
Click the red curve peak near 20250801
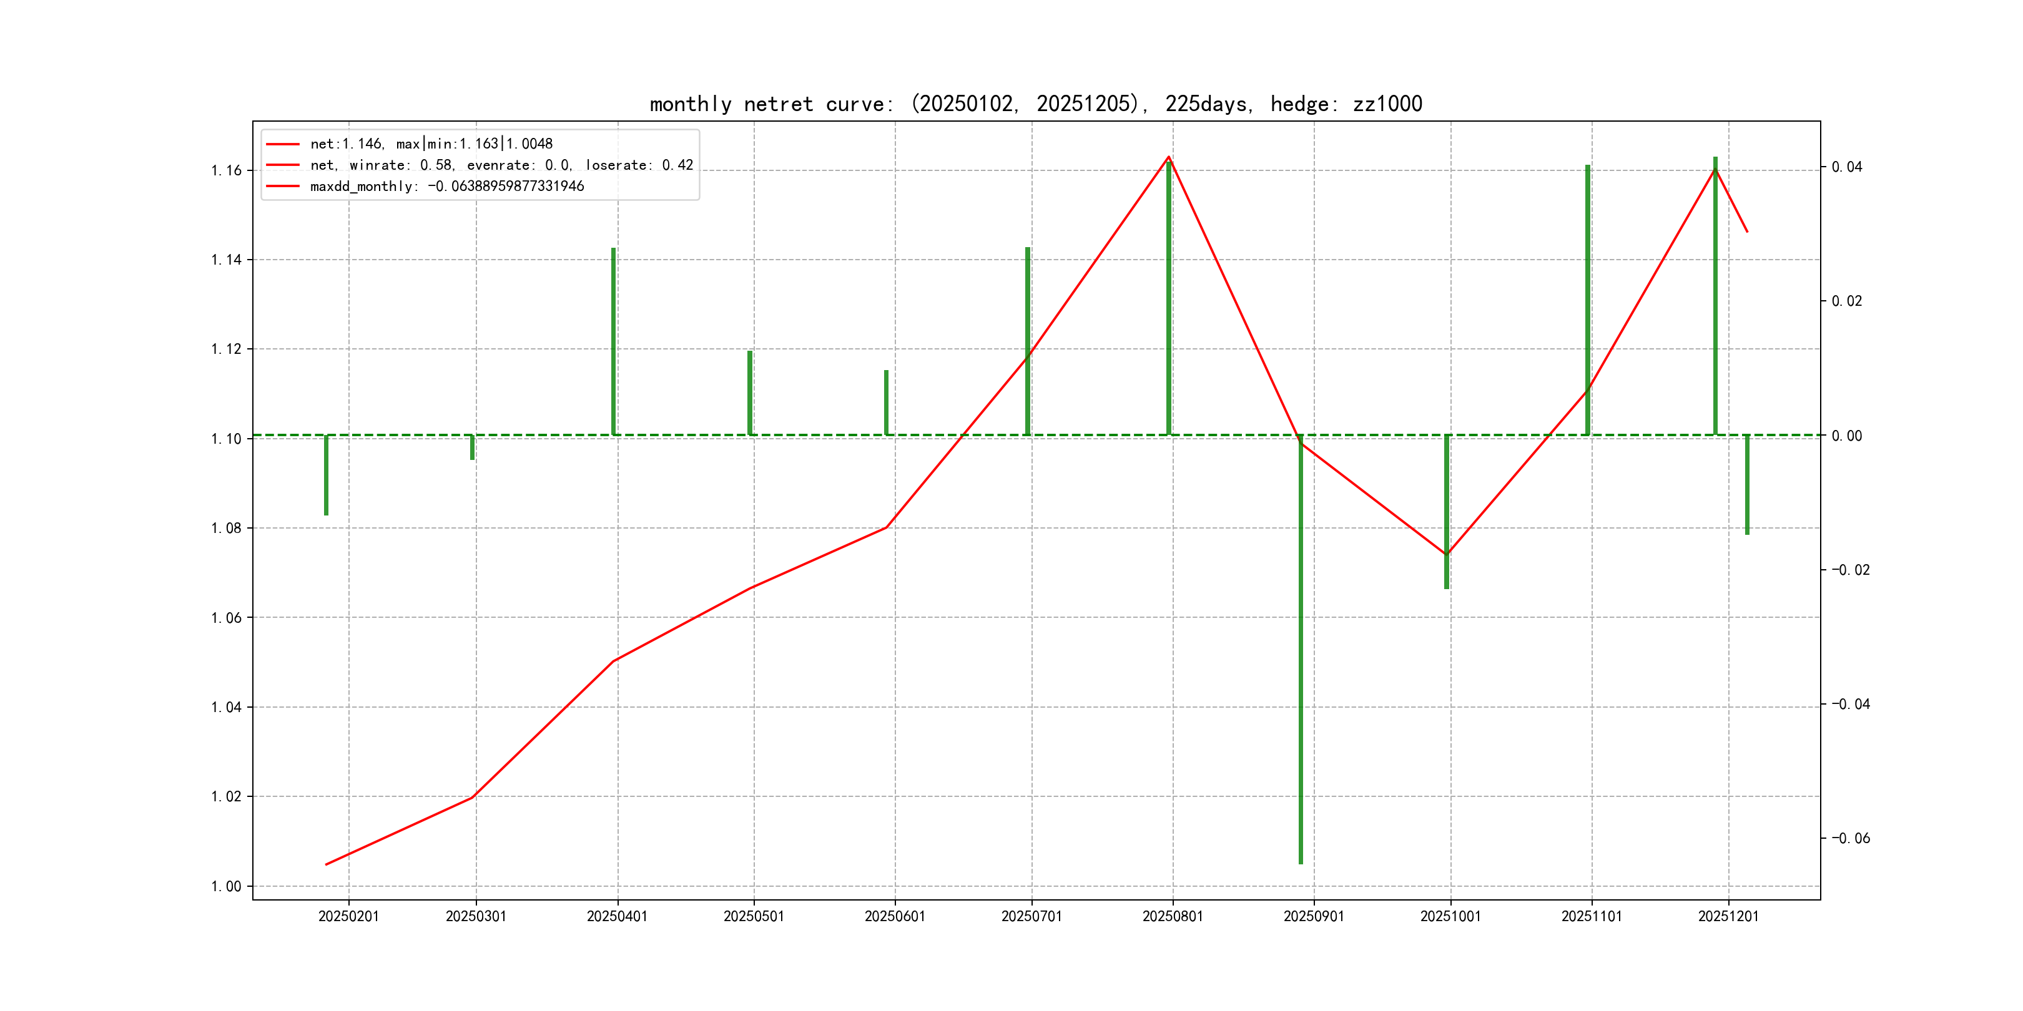(x=1169, y=158)
